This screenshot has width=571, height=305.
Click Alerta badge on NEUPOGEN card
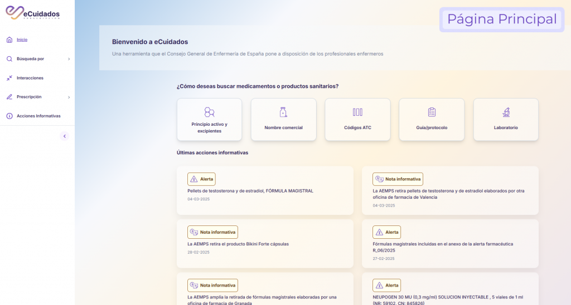(386, 286)
